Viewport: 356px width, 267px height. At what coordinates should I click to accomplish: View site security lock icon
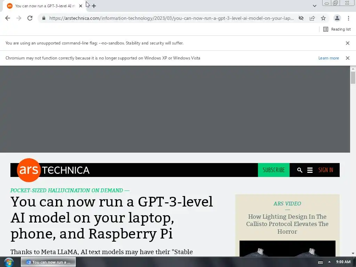click(x=44, y=18)
